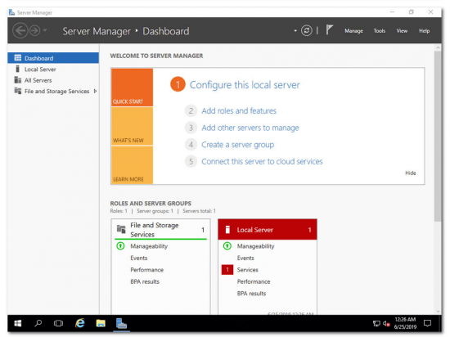Click BPA results in File and Storage tile
This screenshot has width=450, height=337.
pyautogui.click(x=145, y=281)
